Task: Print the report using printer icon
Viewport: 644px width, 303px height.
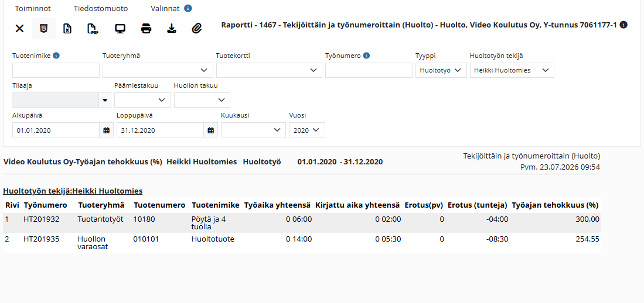Action: [x=146, y=29]
